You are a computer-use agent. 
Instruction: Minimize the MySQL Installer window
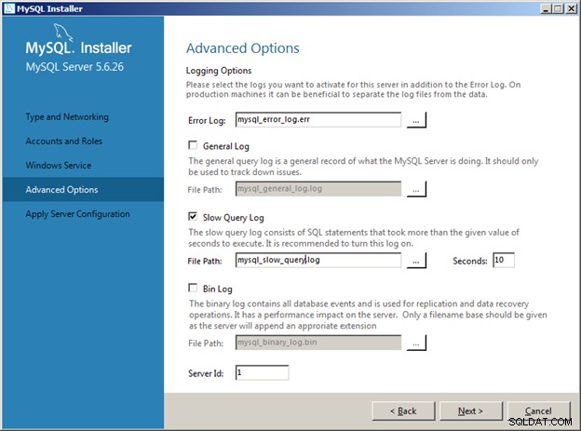[545, 8]
